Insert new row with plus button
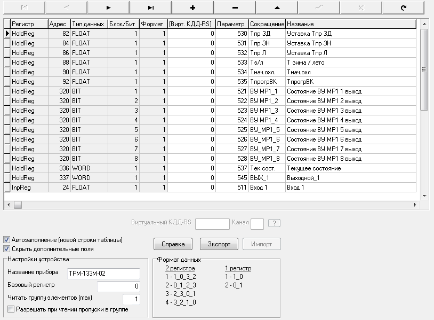 click(x=192, y=8)
